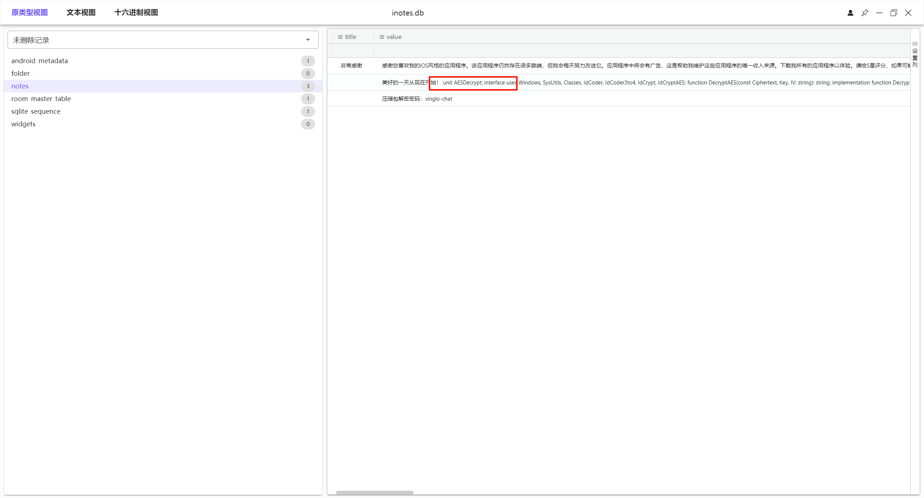Click the pin window icon
Image resolution: width=924 pixels, height=498 pixels.
click(x=865, y=13)
